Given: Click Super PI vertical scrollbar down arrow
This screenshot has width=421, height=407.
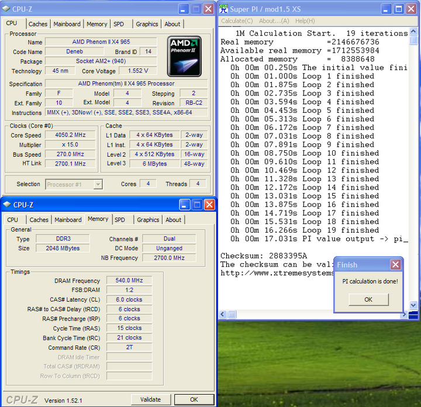Looking at the screenshot, I should click(x=413, y=305).
